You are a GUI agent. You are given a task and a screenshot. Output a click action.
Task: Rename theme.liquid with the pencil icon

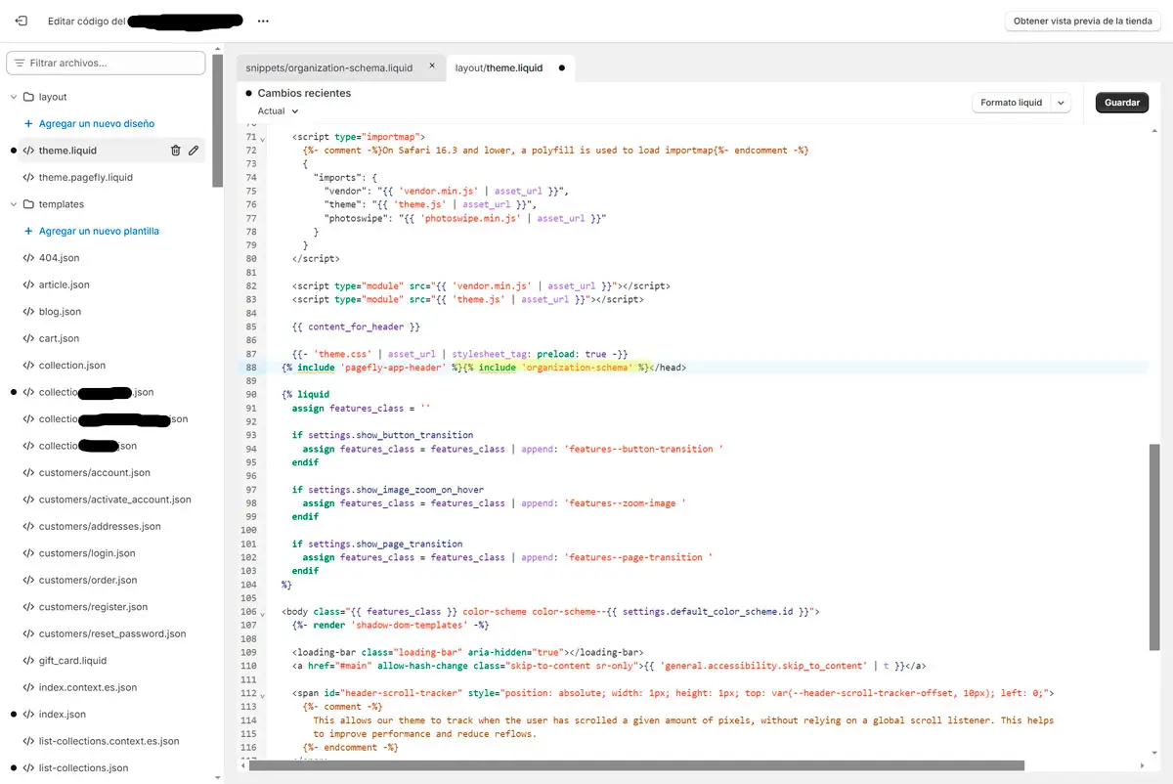pos(194,151)
